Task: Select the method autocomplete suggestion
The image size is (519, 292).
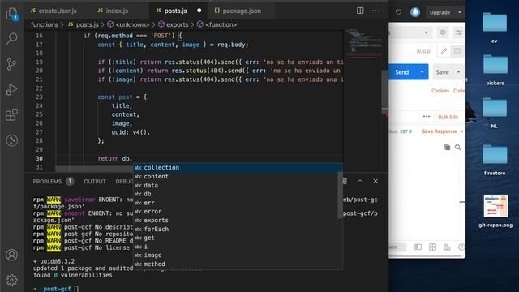Action: pos(238,264)
